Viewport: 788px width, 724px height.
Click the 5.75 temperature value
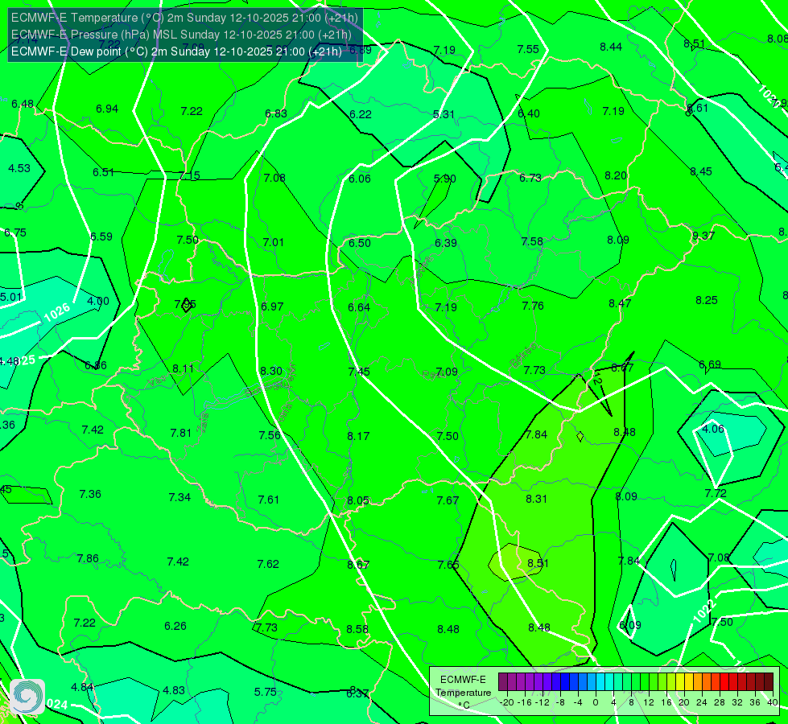pyautogui.click(x=266, y=693)
